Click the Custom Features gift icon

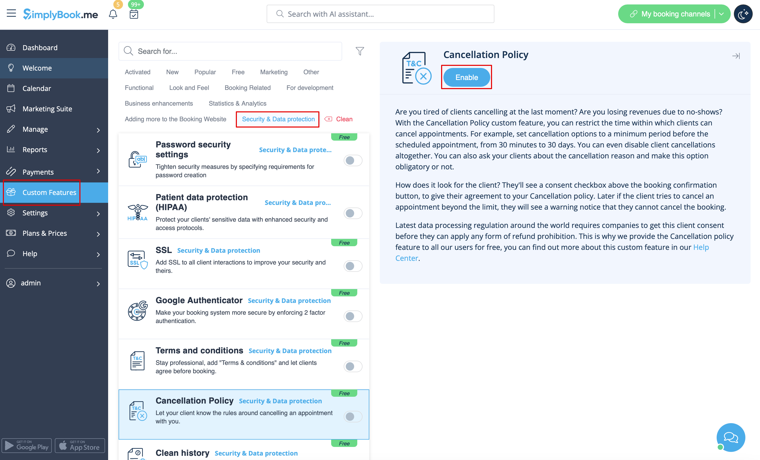11,192
